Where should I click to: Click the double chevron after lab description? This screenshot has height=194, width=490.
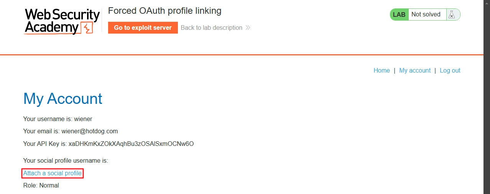tap(248, 27)
